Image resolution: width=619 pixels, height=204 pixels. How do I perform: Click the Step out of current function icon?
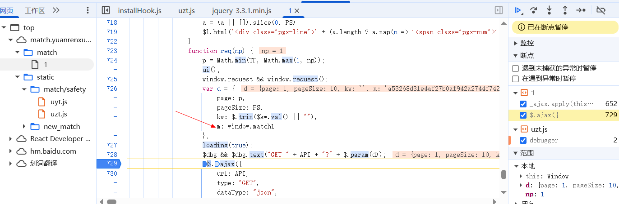pyautogui.click(x=564, y=10)
